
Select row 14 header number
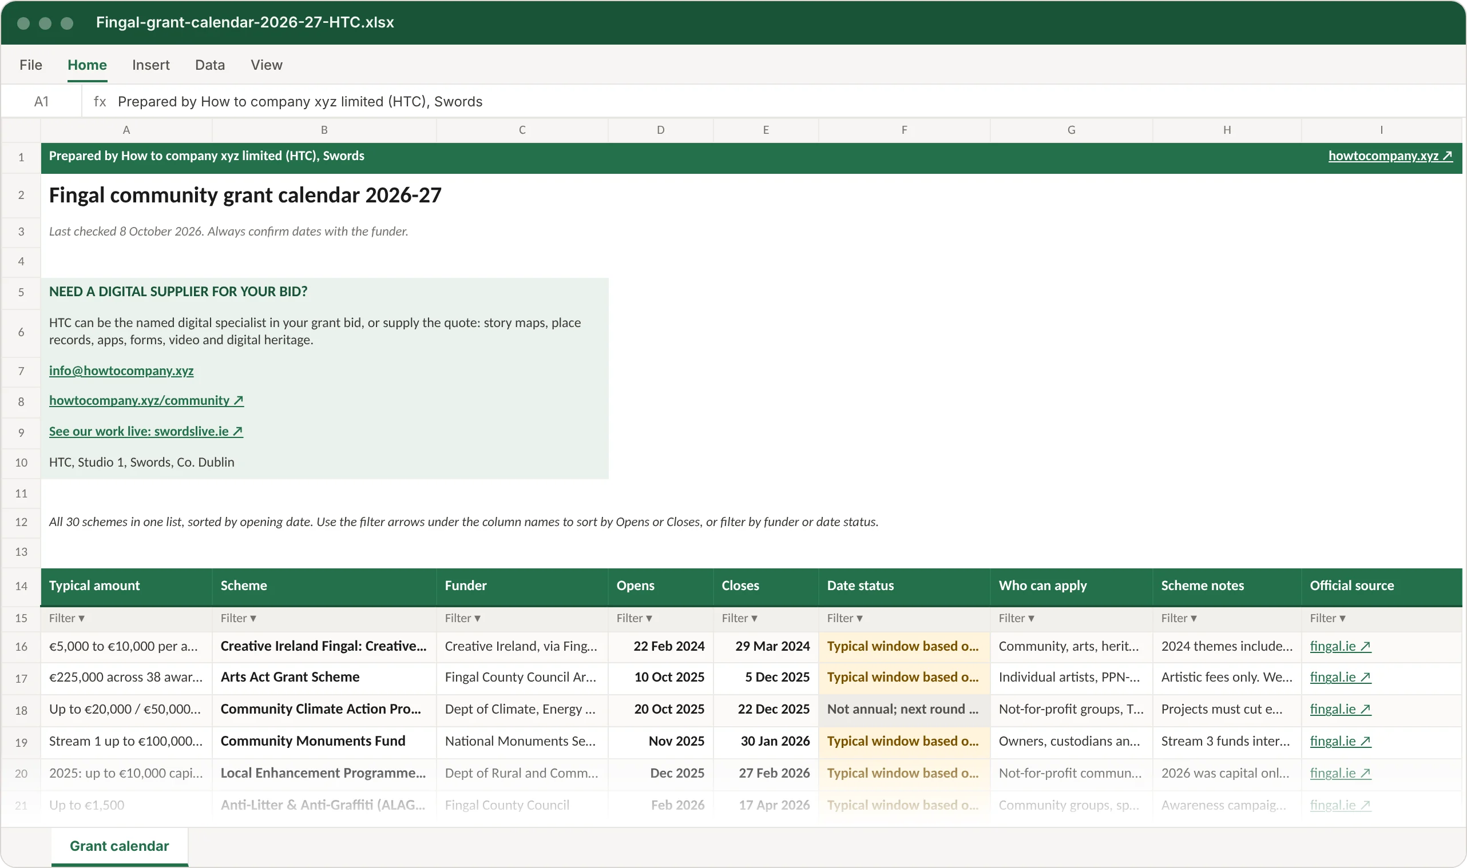tap(21, 586)
